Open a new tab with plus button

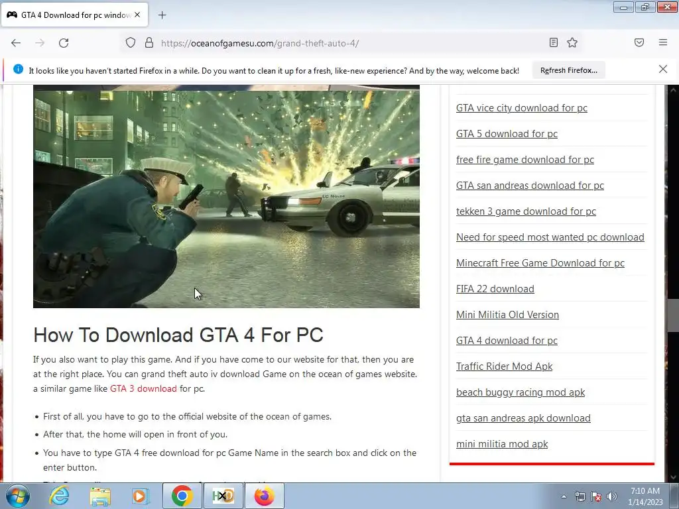coord(162,15)
